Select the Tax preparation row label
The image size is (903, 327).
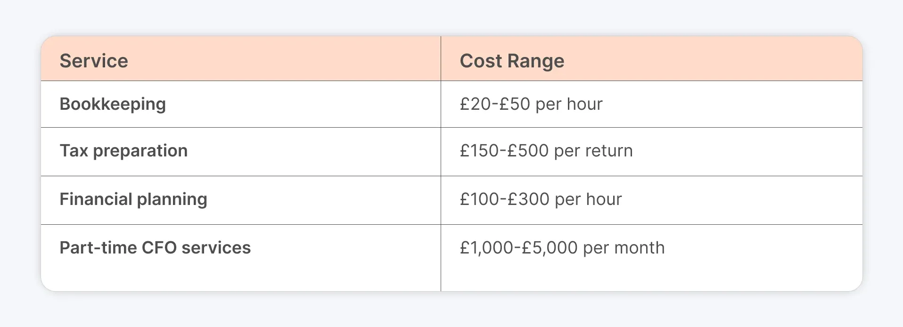(x=123, y=151)
